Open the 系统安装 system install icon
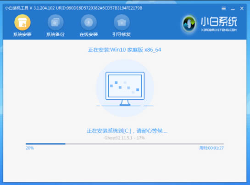The width and height of the screenshot is (250, 185). pos(22,22)
